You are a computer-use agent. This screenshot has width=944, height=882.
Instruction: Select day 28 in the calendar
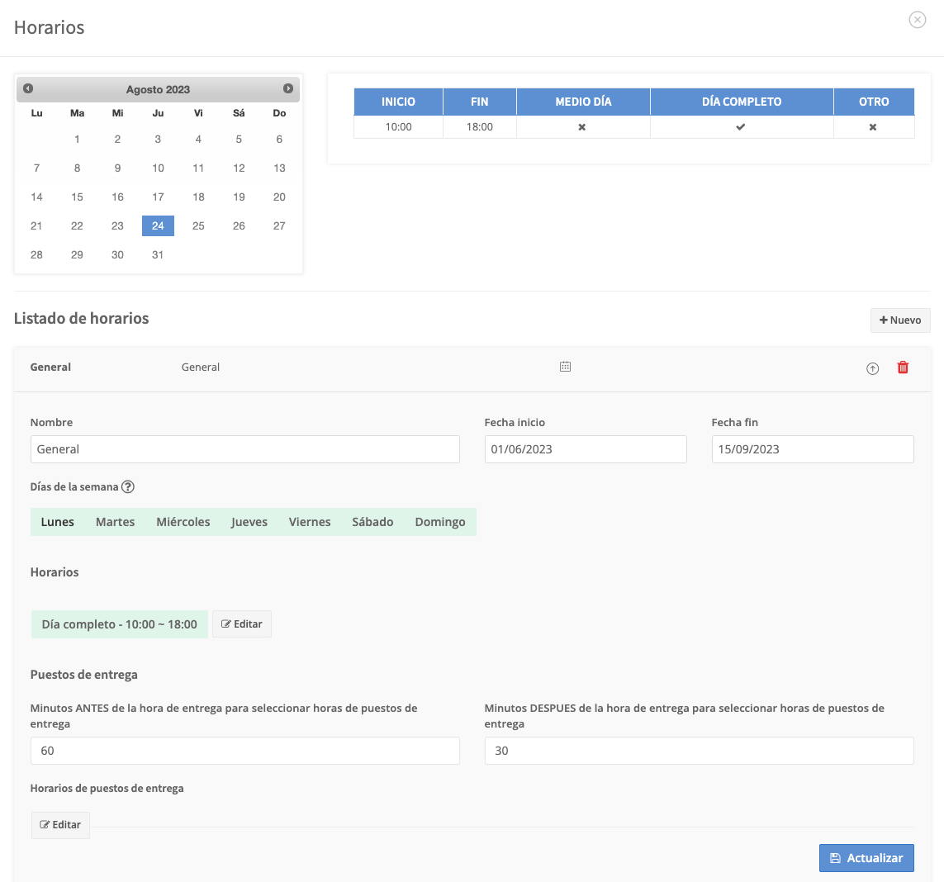[x=36, y=254]
